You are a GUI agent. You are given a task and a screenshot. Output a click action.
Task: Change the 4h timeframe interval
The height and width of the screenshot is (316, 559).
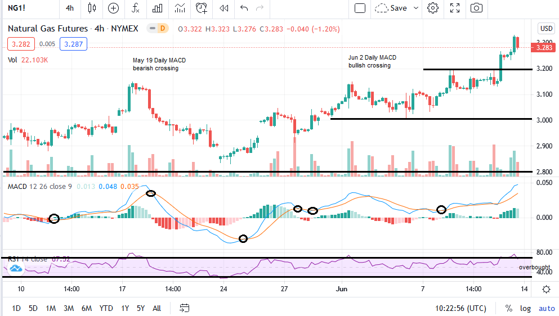69,8
